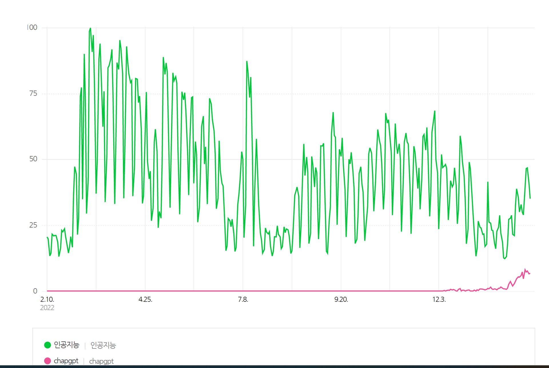Click the 4.25. date axis label
The image size is (549, 368).
(145, 299)
